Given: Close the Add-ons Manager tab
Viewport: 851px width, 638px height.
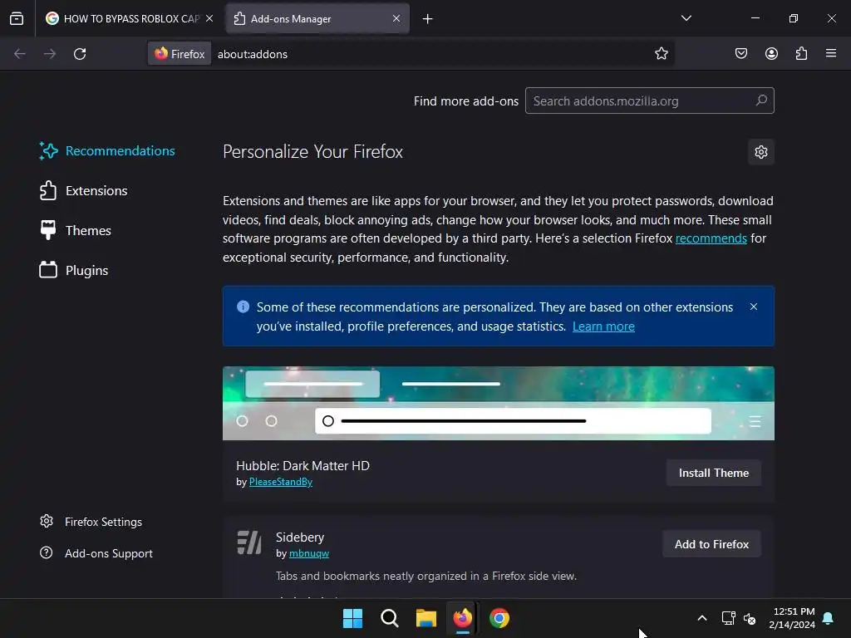Looking at the screenshot, I should [396, 18].
